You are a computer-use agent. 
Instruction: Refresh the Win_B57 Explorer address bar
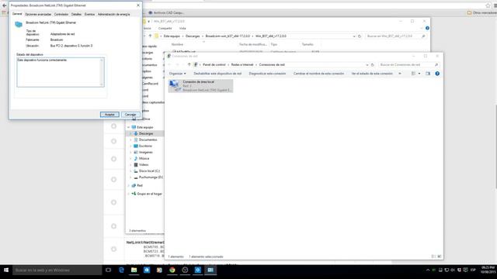[360, 36]
